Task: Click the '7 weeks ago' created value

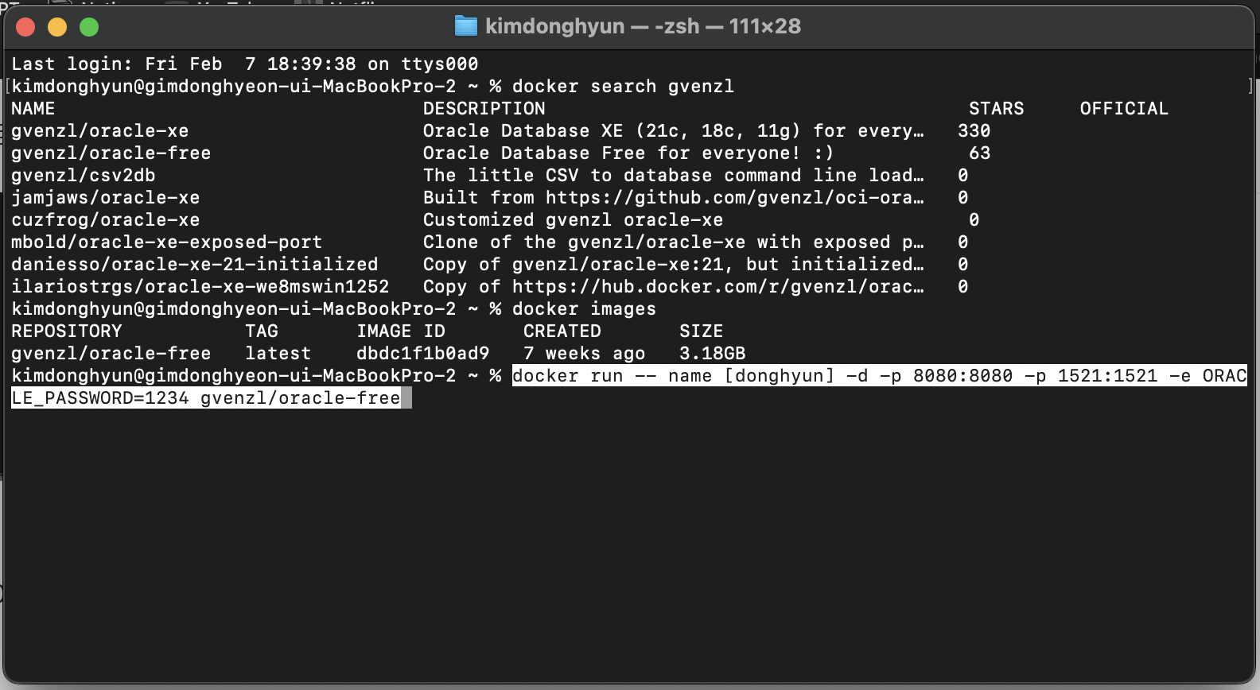Action: click(585, 353)
